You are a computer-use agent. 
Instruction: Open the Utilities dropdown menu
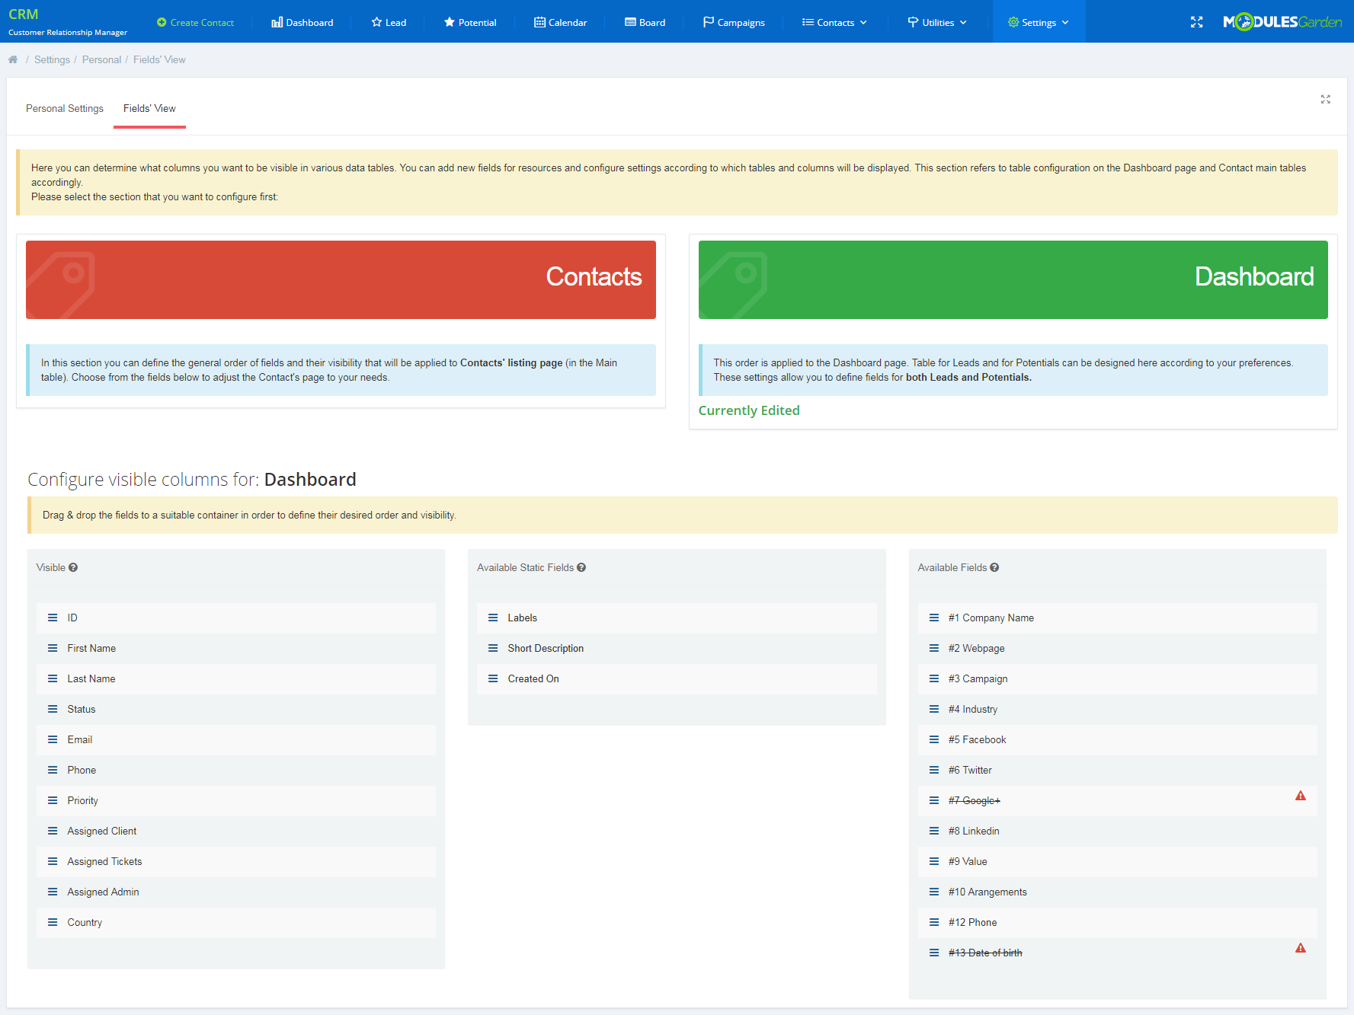point(936,22)
